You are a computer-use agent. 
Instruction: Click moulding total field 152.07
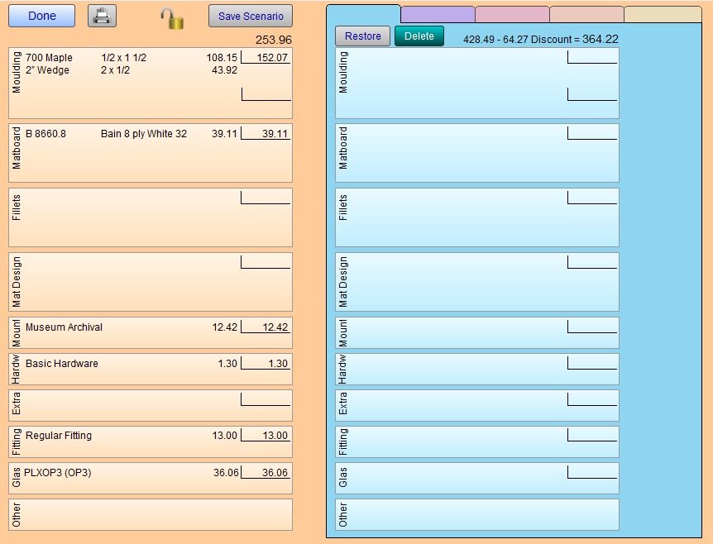266,58
